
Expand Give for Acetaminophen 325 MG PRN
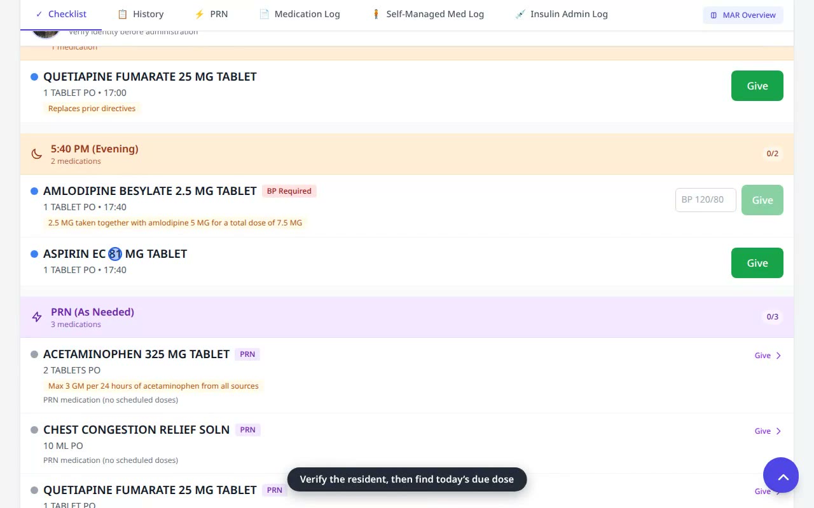768,356
